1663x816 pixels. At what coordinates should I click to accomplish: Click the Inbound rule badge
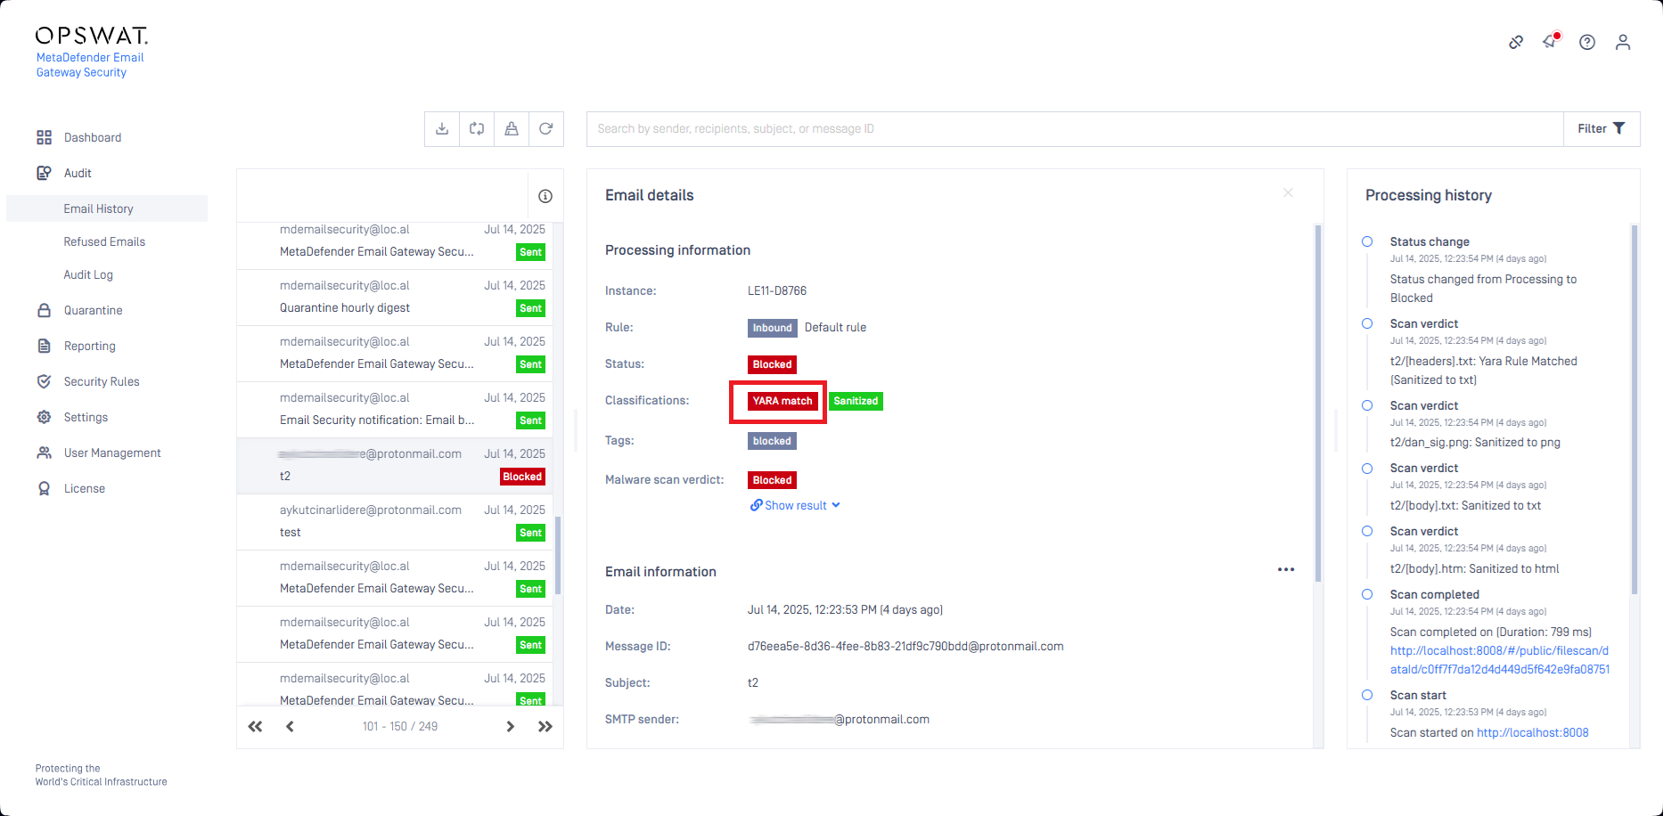(x=772, y=328)
